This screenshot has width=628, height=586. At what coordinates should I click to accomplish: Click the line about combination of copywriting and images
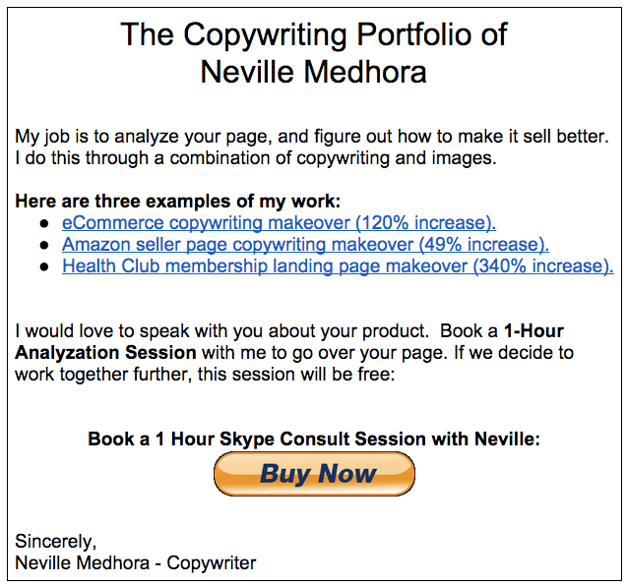256,158
